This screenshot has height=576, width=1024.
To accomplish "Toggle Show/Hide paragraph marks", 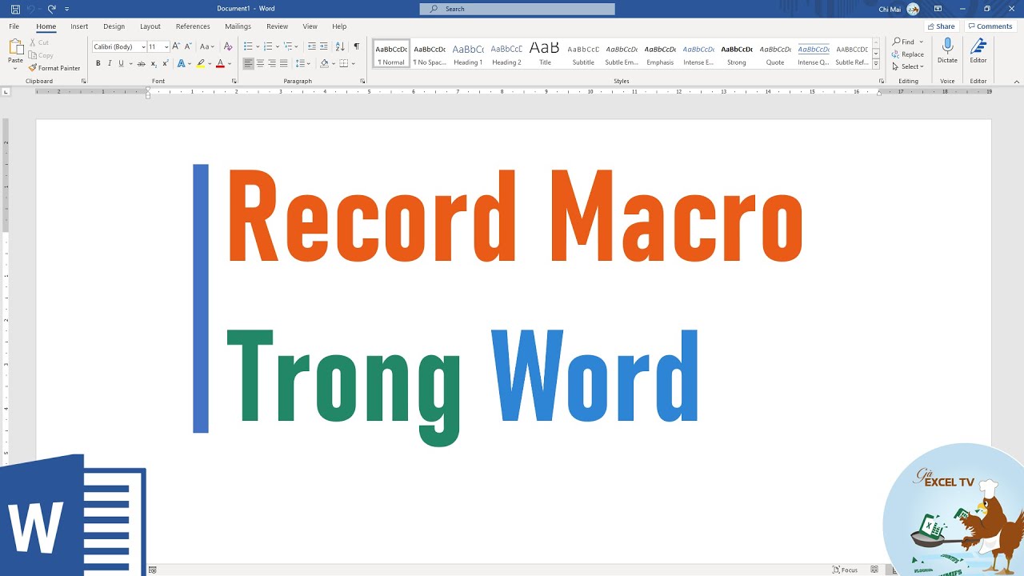I will tap(357, 46).
